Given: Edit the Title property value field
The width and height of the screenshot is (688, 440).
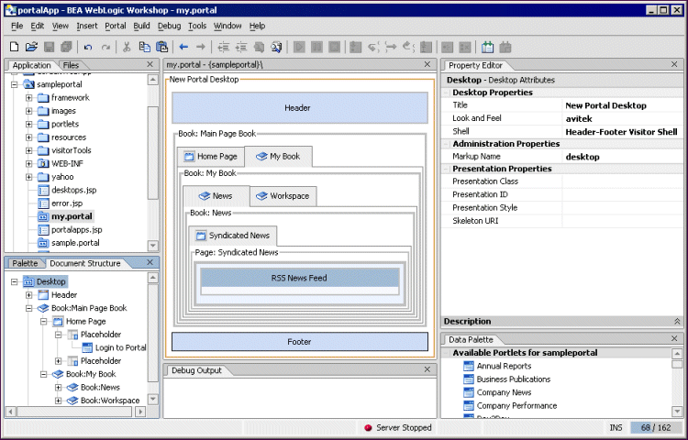Looking at the screenshot, I should coord(622,105).
